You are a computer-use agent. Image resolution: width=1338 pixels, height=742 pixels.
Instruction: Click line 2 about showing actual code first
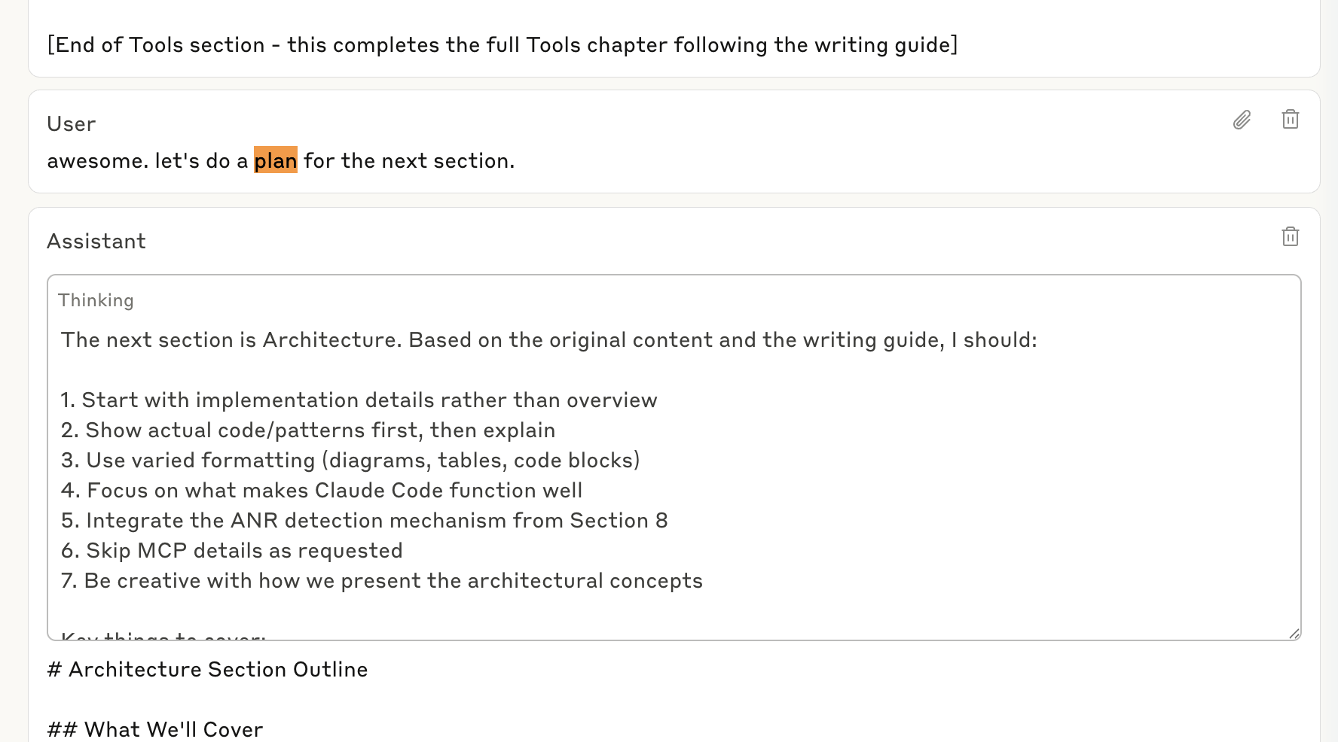point(307,430)
